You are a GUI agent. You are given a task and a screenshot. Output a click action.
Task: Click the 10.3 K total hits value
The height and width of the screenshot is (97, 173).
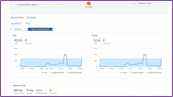point(18,40)
